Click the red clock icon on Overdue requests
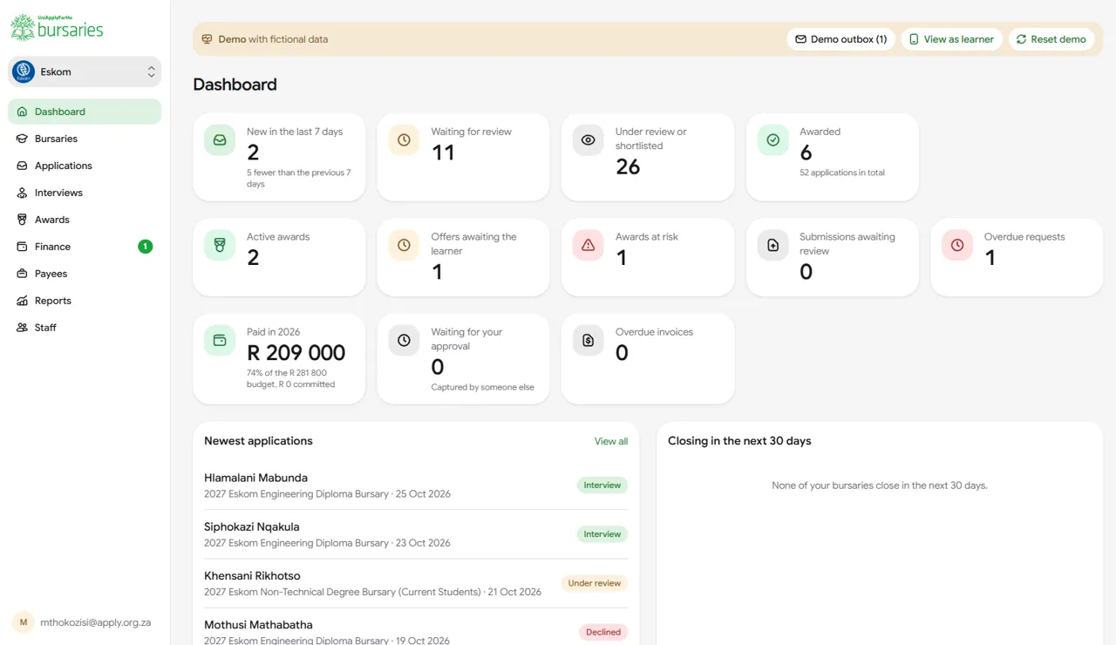The width and height of the screenshot is (1116, 645). (957, 245)
